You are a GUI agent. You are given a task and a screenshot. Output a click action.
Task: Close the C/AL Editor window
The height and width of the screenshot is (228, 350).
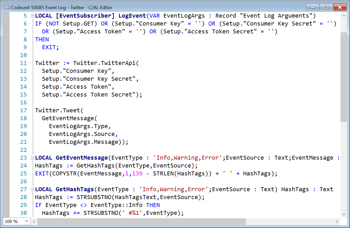click(340, 7)
